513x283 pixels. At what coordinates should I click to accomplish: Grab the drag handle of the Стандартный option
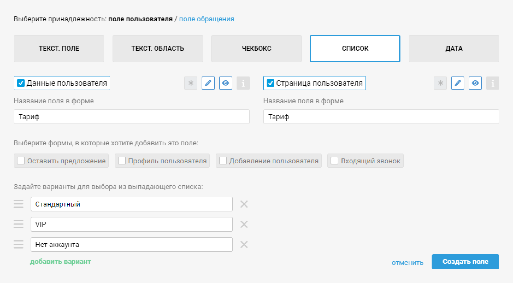[18, 204]
